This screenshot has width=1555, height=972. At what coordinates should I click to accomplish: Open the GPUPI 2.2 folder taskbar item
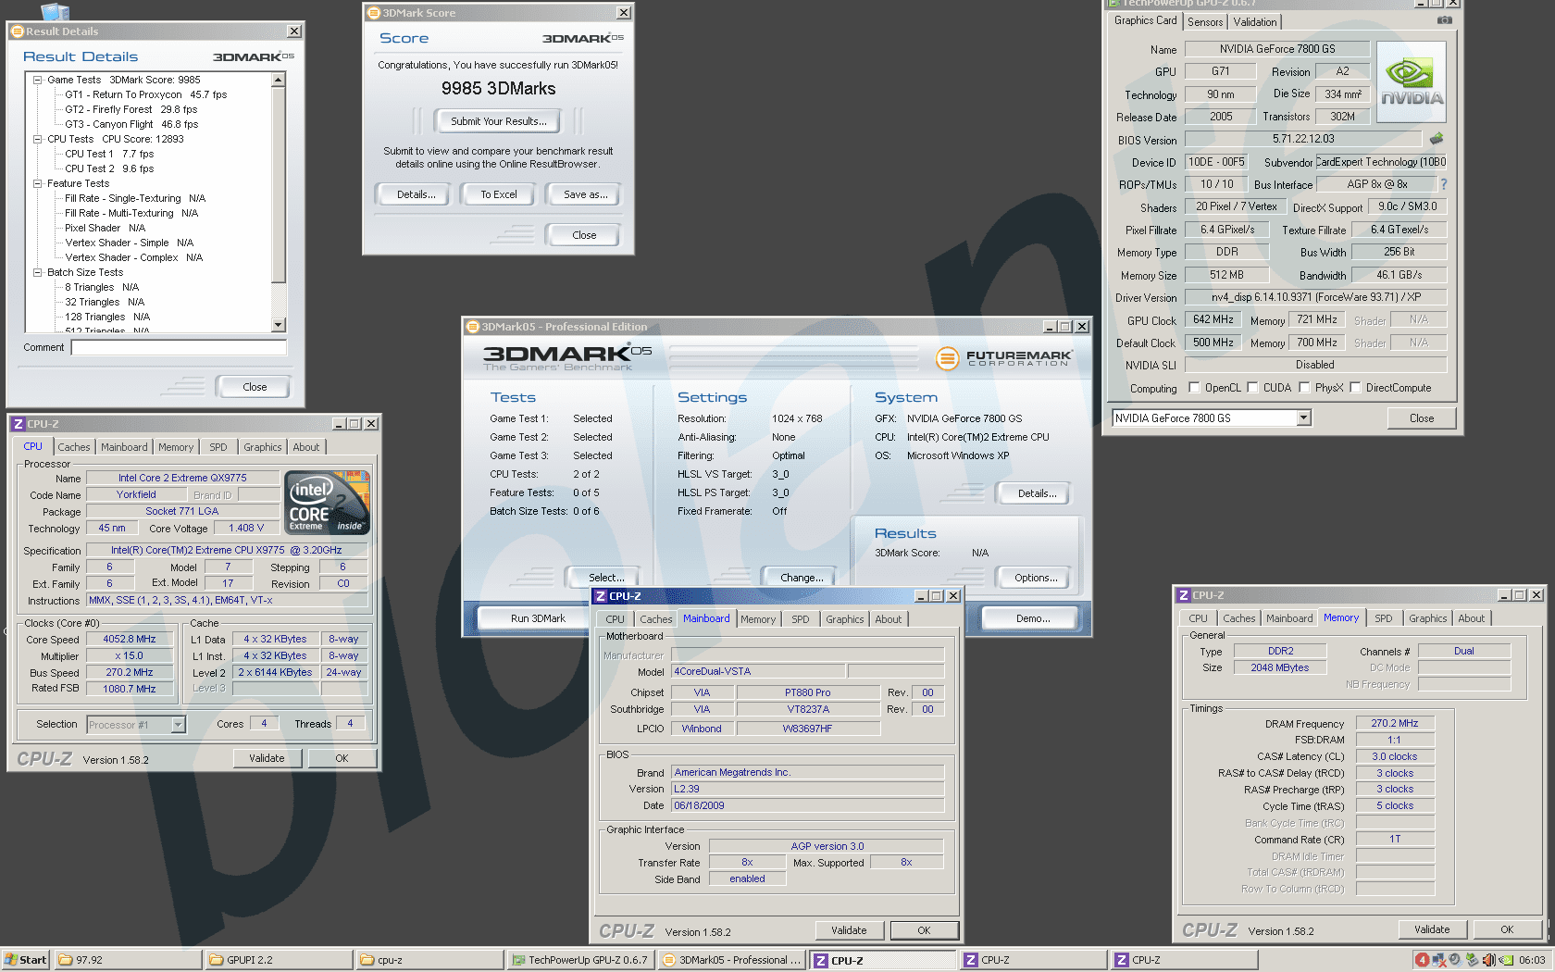279,960
